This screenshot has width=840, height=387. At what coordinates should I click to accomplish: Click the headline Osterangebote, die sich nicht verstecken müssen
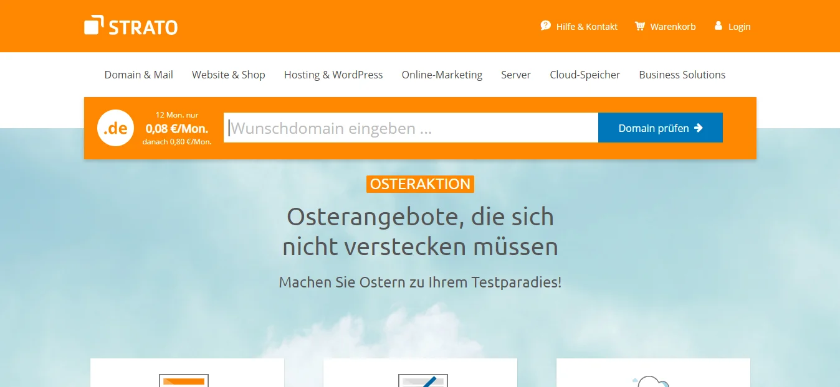(x=420, y=231)
